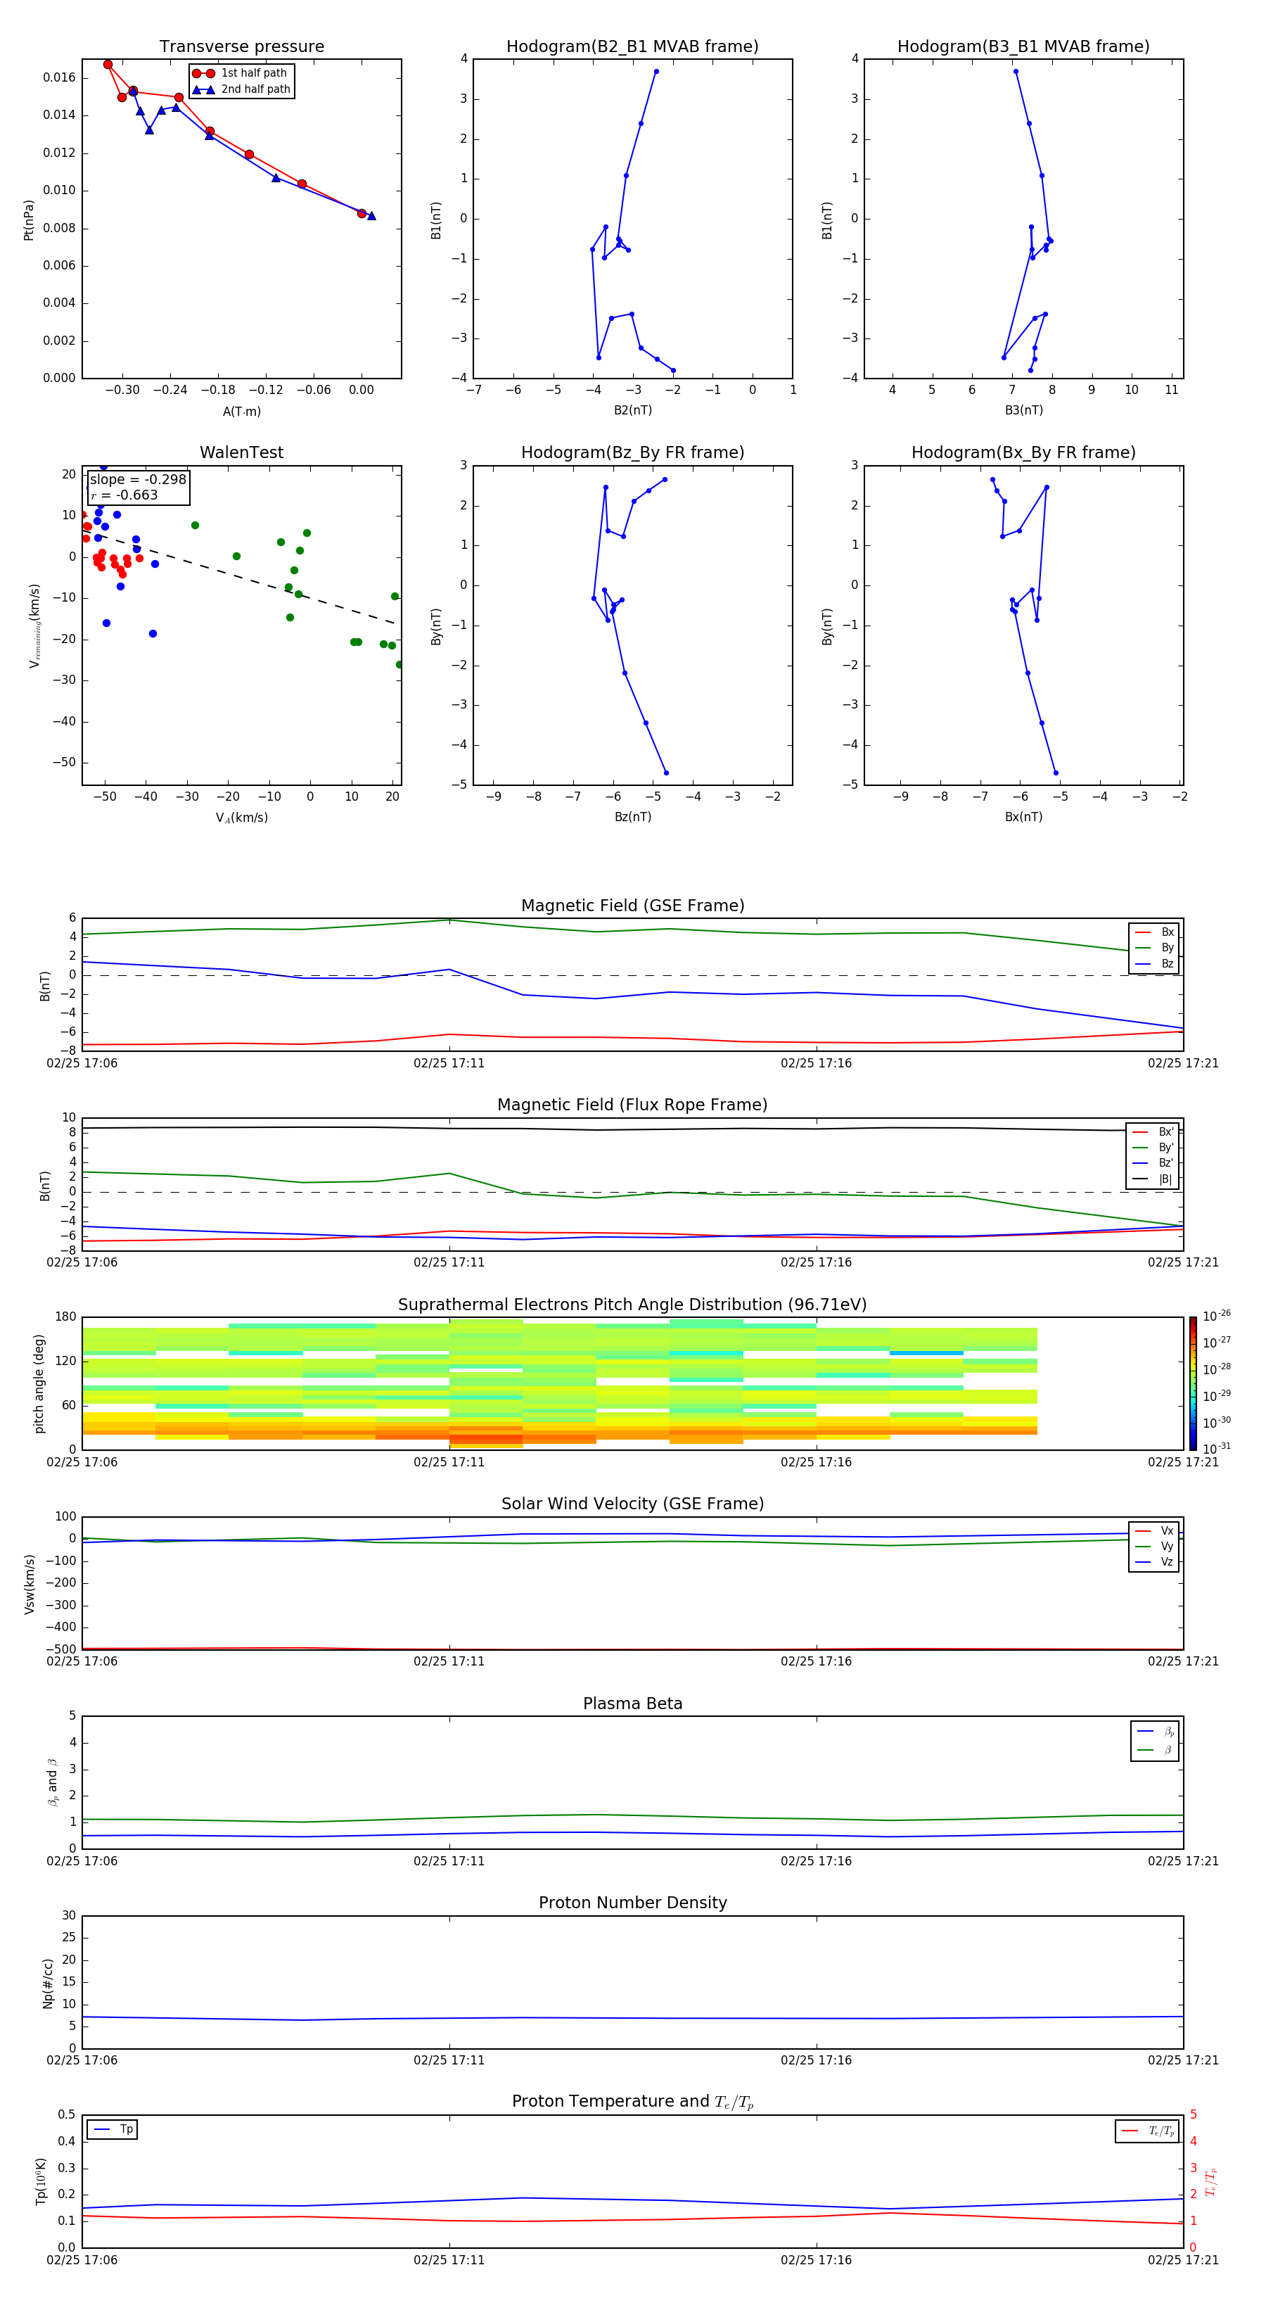The height and width of the screenshot is (2322, 1266).
Task: Click the 'Plasma Beta' plot title
Action: (x=632, y=1704)
